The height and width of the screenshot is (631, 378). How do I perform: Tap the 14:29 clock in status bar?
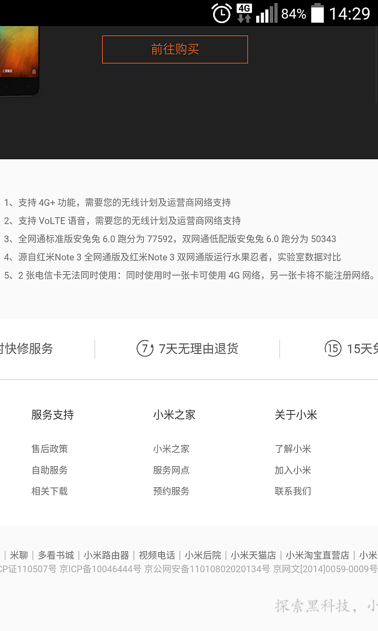350,14
